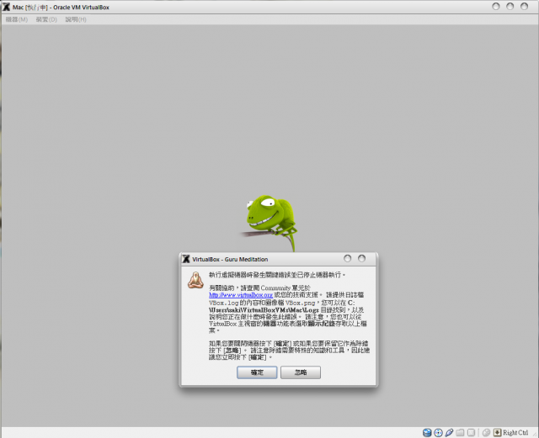Image resolution: width=539 pixels, height=438 pixels.
Task: Maximize the Oracle VM VirtualBox main window
Action: pyautogui.click(x=510, y=7)
